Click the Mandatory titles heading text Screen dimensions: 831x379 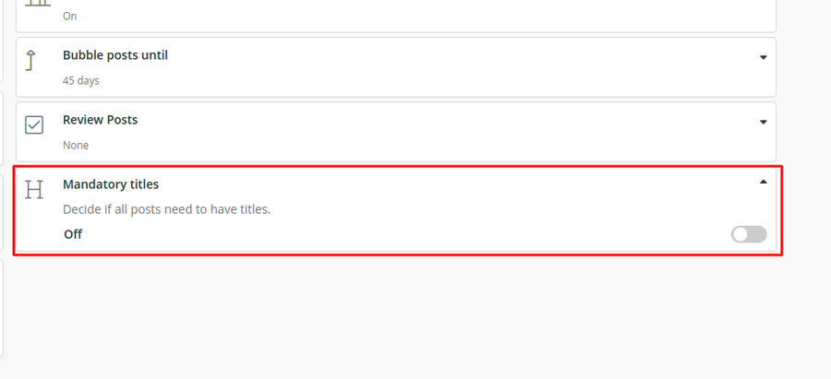pos(111,184)
